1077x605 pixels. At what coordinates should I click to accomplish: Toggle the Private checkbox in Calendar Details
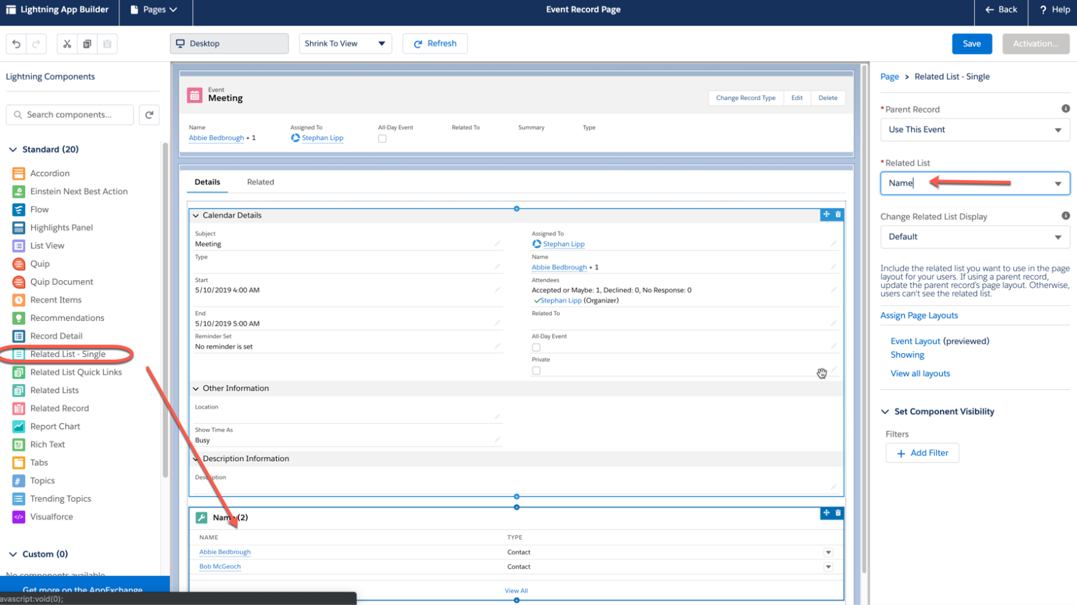536,370
